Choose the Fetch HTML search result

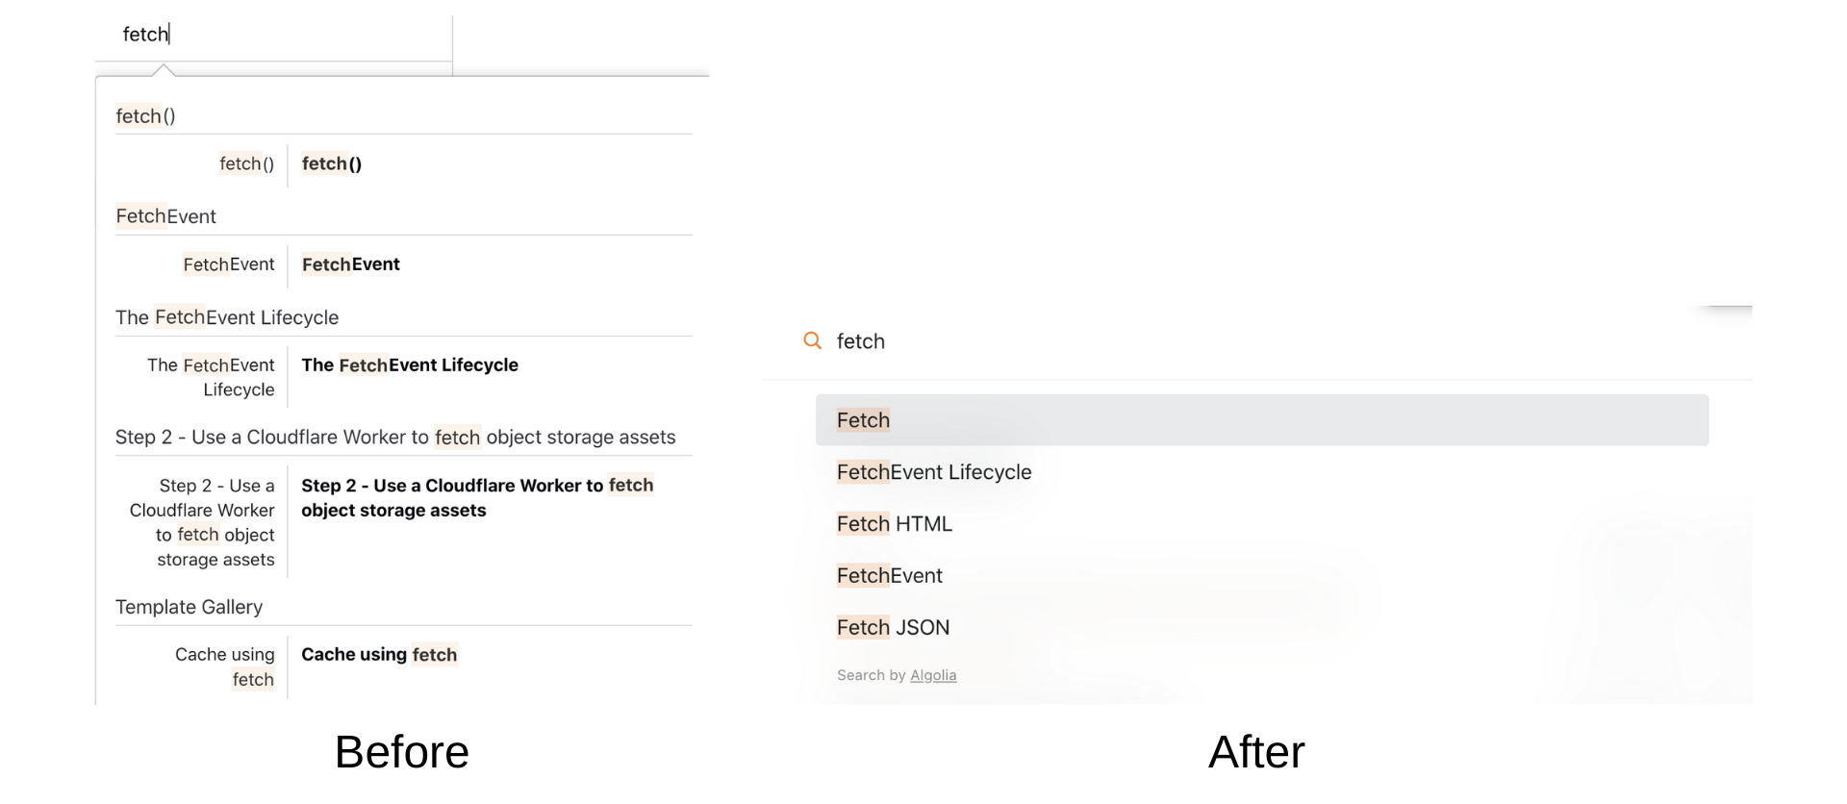coord(895,524)
